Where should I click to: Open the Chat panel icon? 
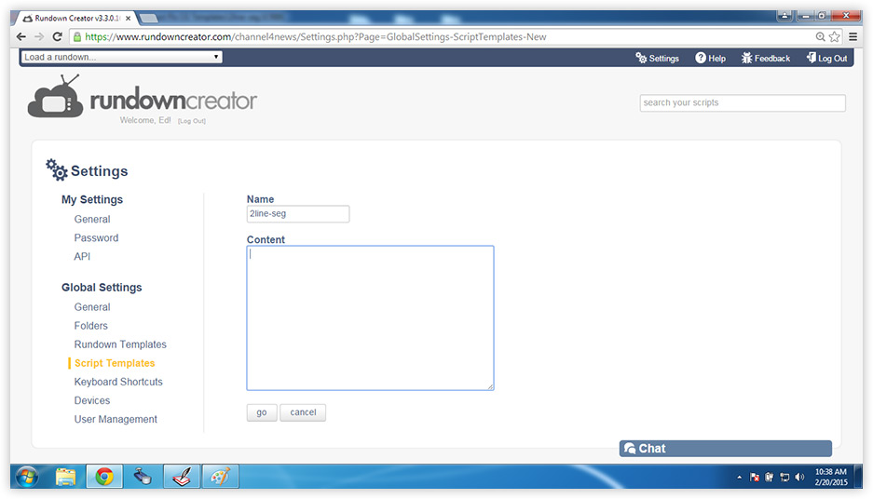pos(630,449)
